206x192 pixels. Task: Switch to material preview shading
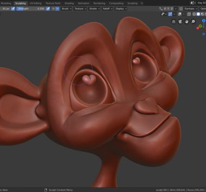[x=203, y=14]
